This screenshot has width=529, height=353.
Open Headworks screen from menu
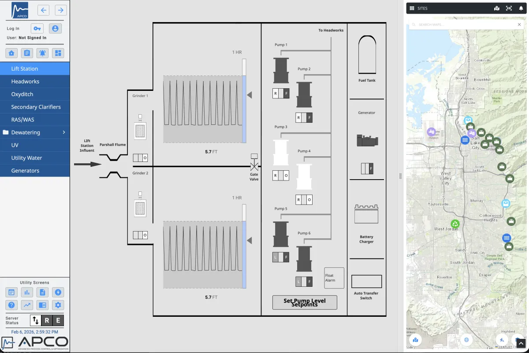[x=35, y=82]
